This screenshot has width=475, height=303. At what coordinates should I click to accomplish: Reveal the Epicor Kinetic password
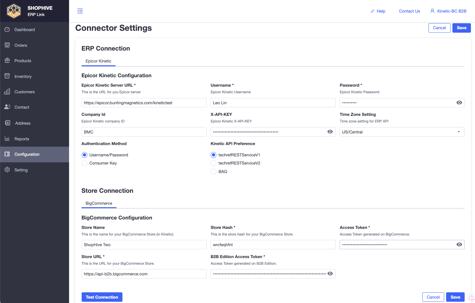coord(459,103)
